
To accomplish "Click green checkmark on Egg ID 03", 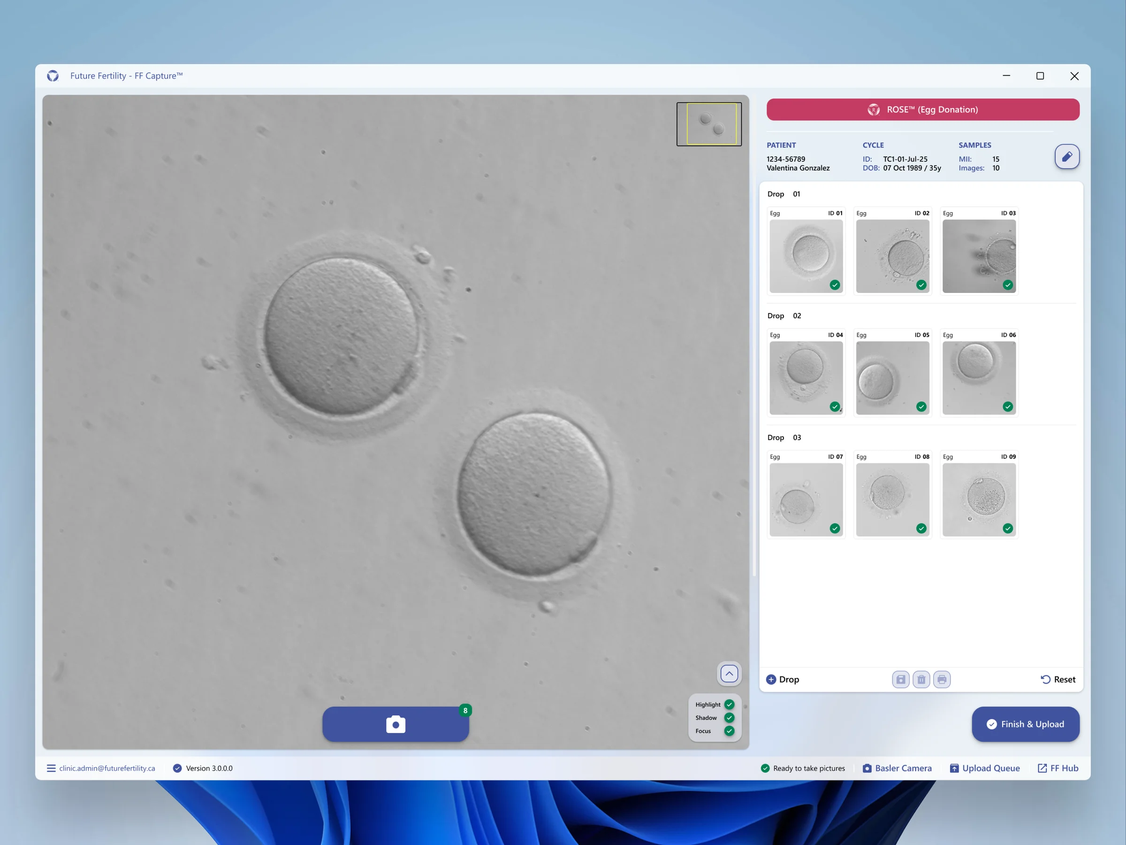I will point(1008,285).
